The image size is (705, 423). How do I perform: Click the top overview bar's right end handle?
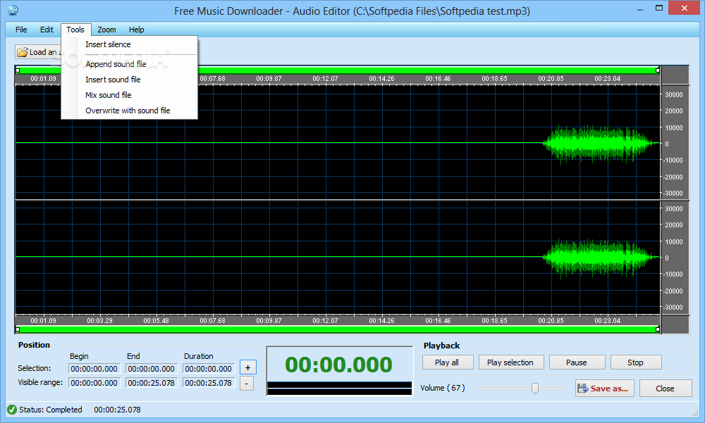658,70
